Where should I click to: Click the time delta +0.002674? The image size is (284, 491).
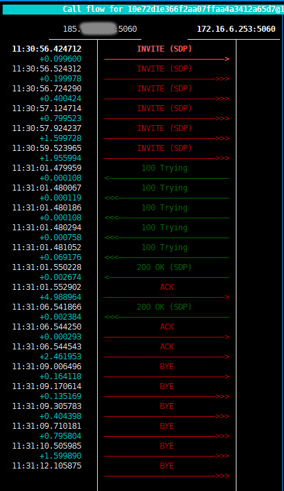pyautogui.click(x=60, y=277)
